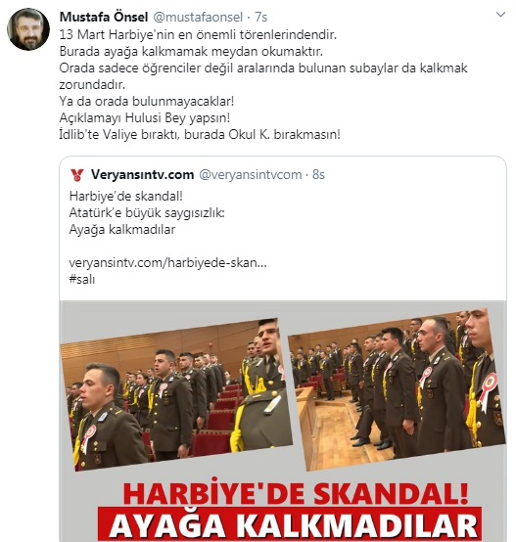Click the line Açıklamayı Hulusi Bey yapsın!
Image resolution: width=516 pixels, height=542 pixels.
tap(145, 117)
